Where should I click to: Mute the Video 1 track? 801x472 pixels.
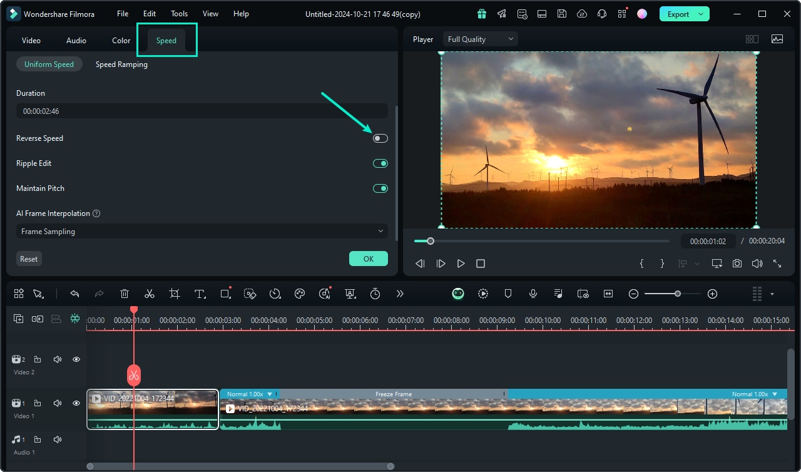click(58, 403)
